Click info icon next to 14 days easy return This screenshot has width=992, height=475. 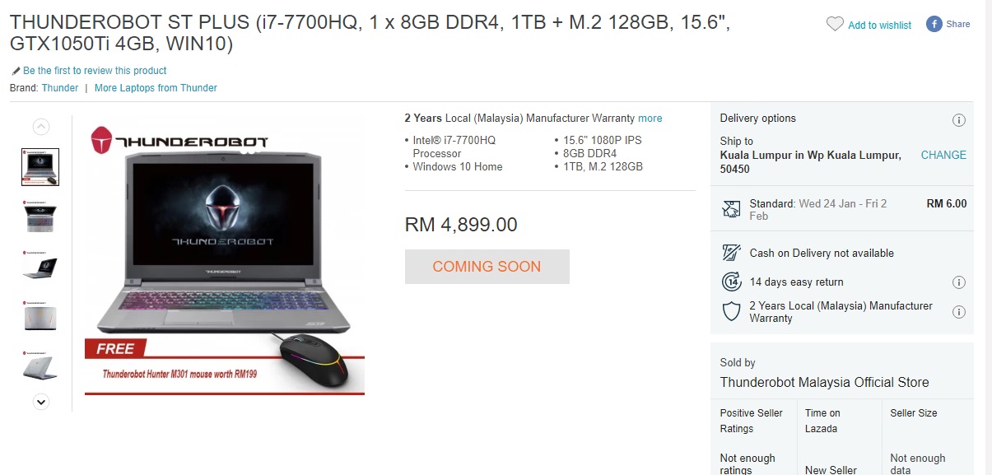(x=958, y=282)
